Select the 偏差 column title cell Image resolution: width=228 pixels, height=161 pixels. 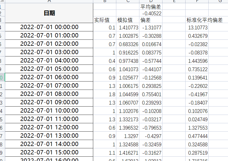pyautogui.click(x=151, y=20)
